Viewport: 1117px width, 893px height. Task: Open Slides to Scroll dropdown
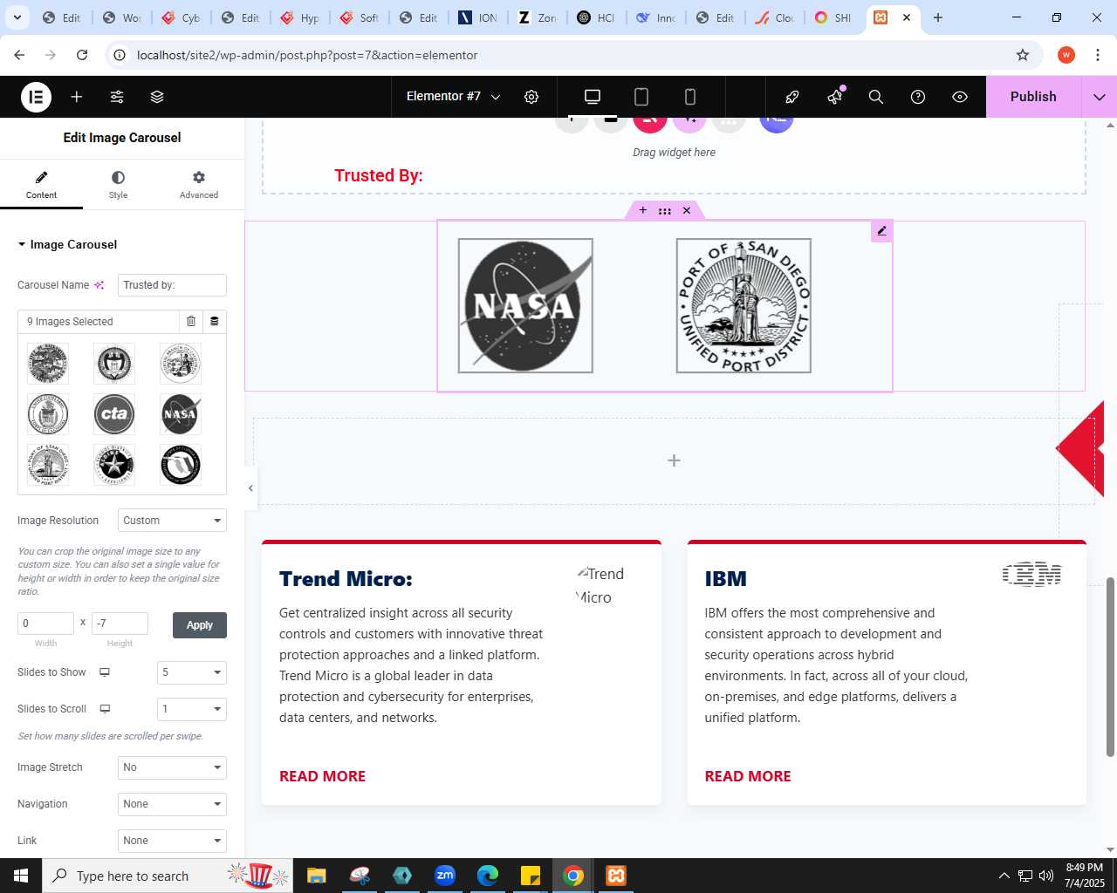pos(192,709)
